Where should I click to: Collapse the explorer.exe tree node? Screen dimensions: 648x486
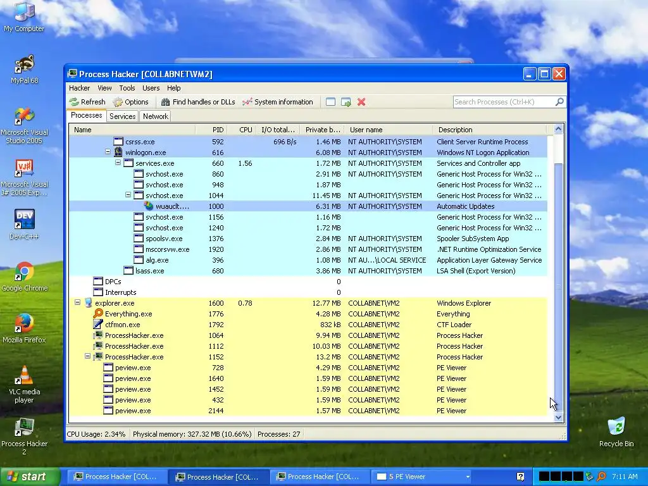tap(77, 302)
